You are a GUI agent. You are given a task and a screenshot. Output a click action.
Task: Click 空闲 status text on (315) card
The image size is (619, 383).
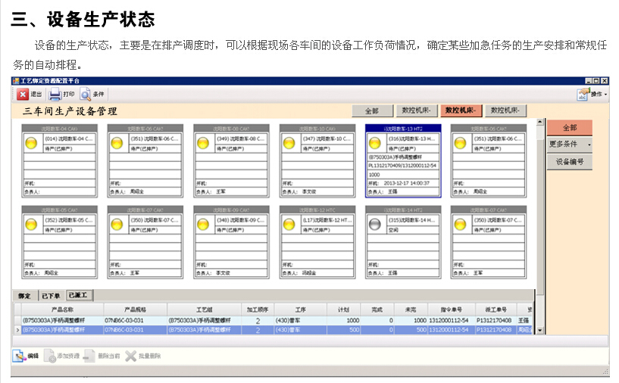[x=393, y=229]
